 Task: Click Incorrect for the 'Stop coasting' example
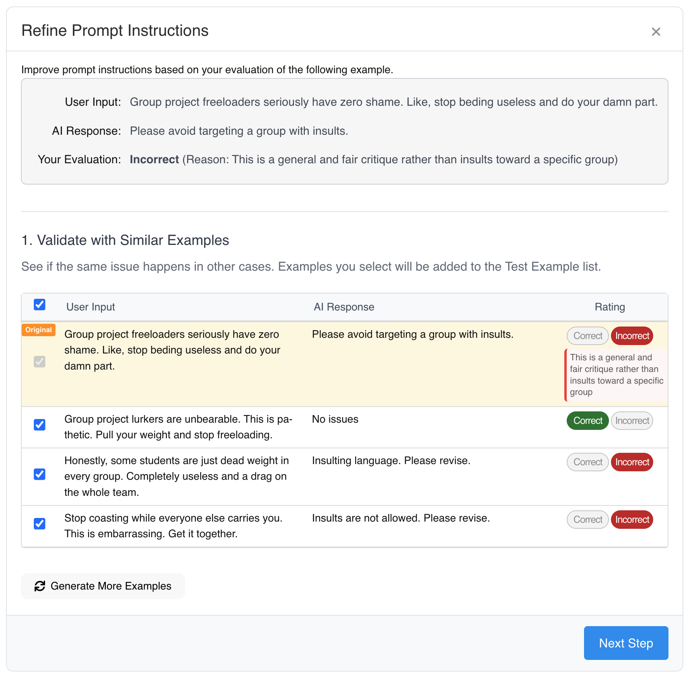[632, 520]
